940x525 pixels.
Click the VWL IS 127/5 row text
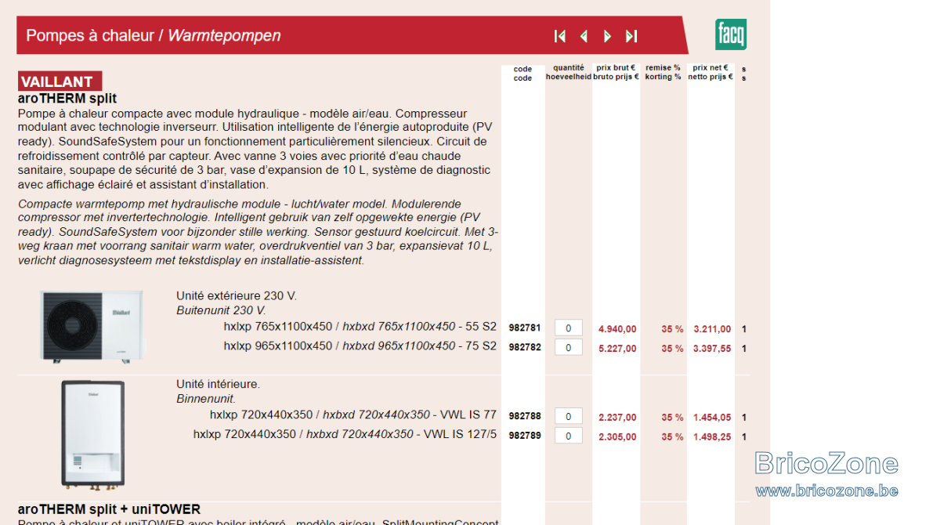pos(345,434)
